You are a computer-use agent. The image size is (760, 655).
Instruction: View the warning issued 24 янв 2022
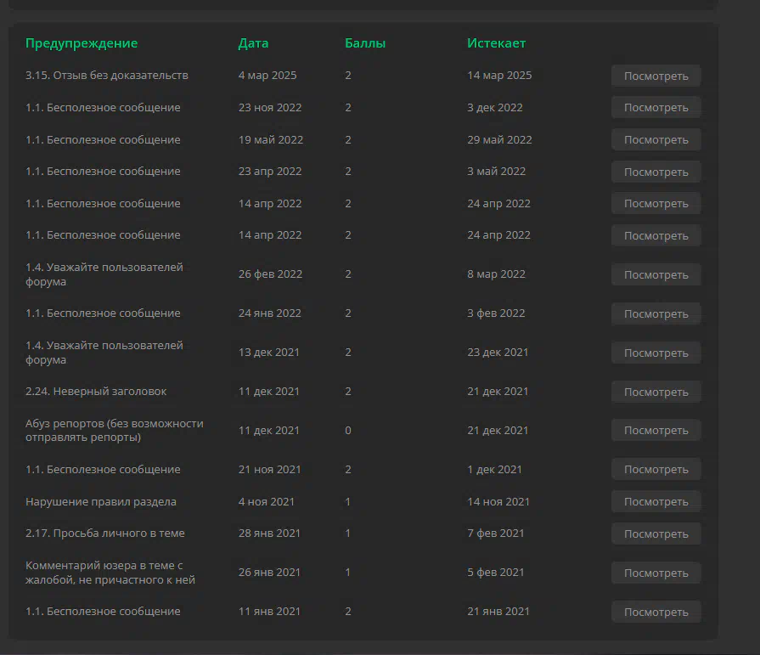pyautogui.click(x=656, y=313)
